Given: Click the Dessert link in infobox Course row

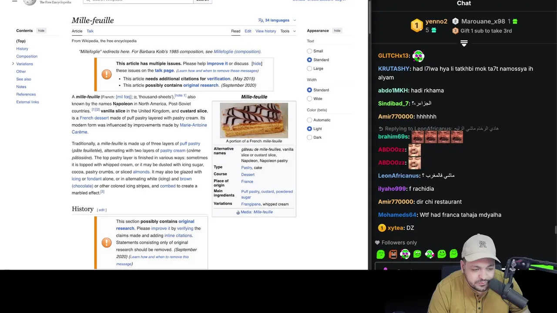Looking at the screenshot, I should click(x=248, y=174).
